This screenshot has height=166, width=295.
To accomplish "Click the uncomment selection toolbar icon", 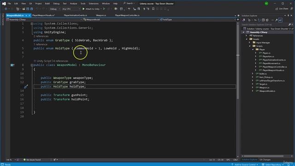I will 147,9.
